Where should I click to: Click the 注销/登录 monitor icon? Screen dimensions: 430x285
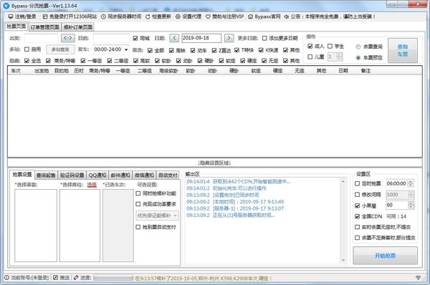11,16
